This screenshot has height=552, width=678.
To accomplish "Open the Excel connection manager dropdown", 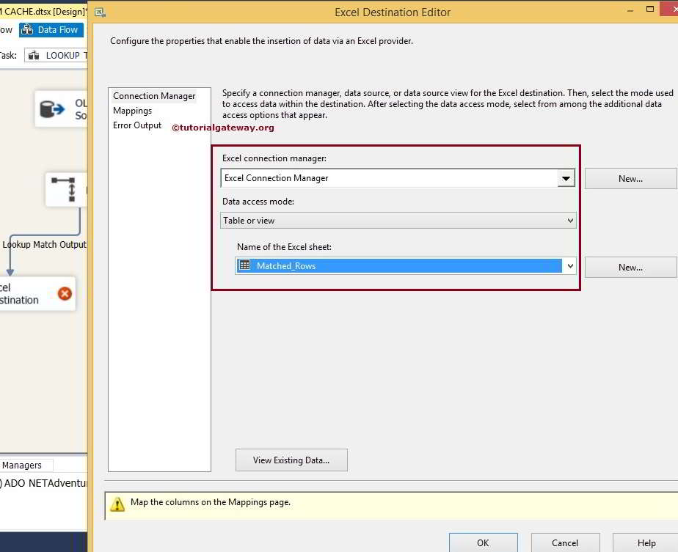I will pos(566,177).
